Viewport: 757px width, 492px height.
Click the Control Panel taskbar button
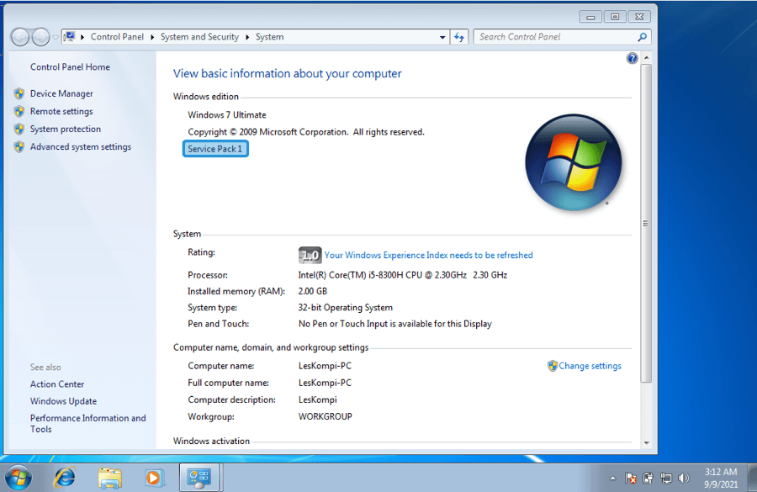point(199,478)
